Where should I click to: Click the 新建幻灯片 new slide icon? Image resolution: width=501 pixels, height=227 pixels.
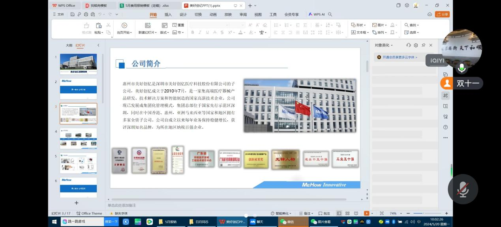click(x=147, y=25)
